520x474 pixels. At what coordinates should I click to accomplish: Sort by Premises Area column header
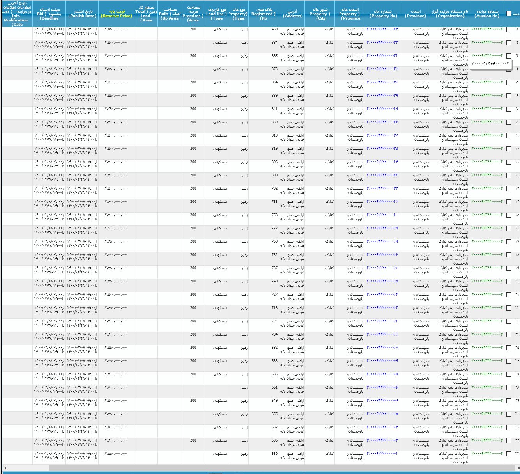193,14
